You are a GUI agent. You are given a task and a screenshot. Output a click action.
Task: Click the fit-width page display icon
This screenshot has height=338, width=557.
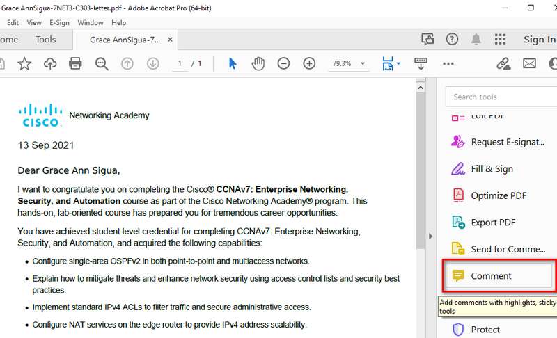(388, 63)
